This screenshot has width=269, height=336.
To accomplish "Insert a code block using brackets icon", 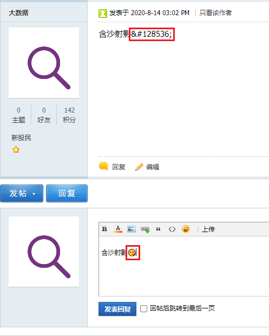I will (x=172, y=229).
